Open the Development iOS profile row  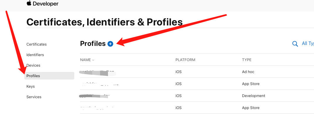point(197,96)
